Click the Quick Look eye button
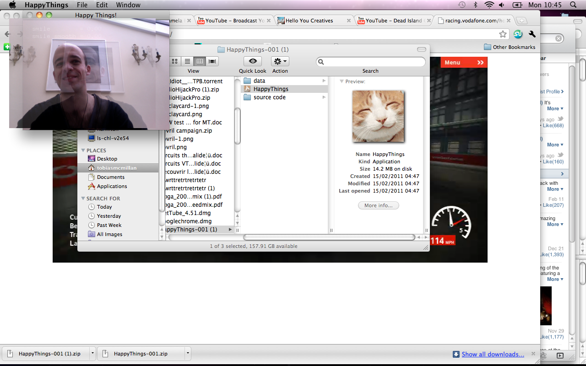This screenshot has height=366, width=586. [252, 61]
